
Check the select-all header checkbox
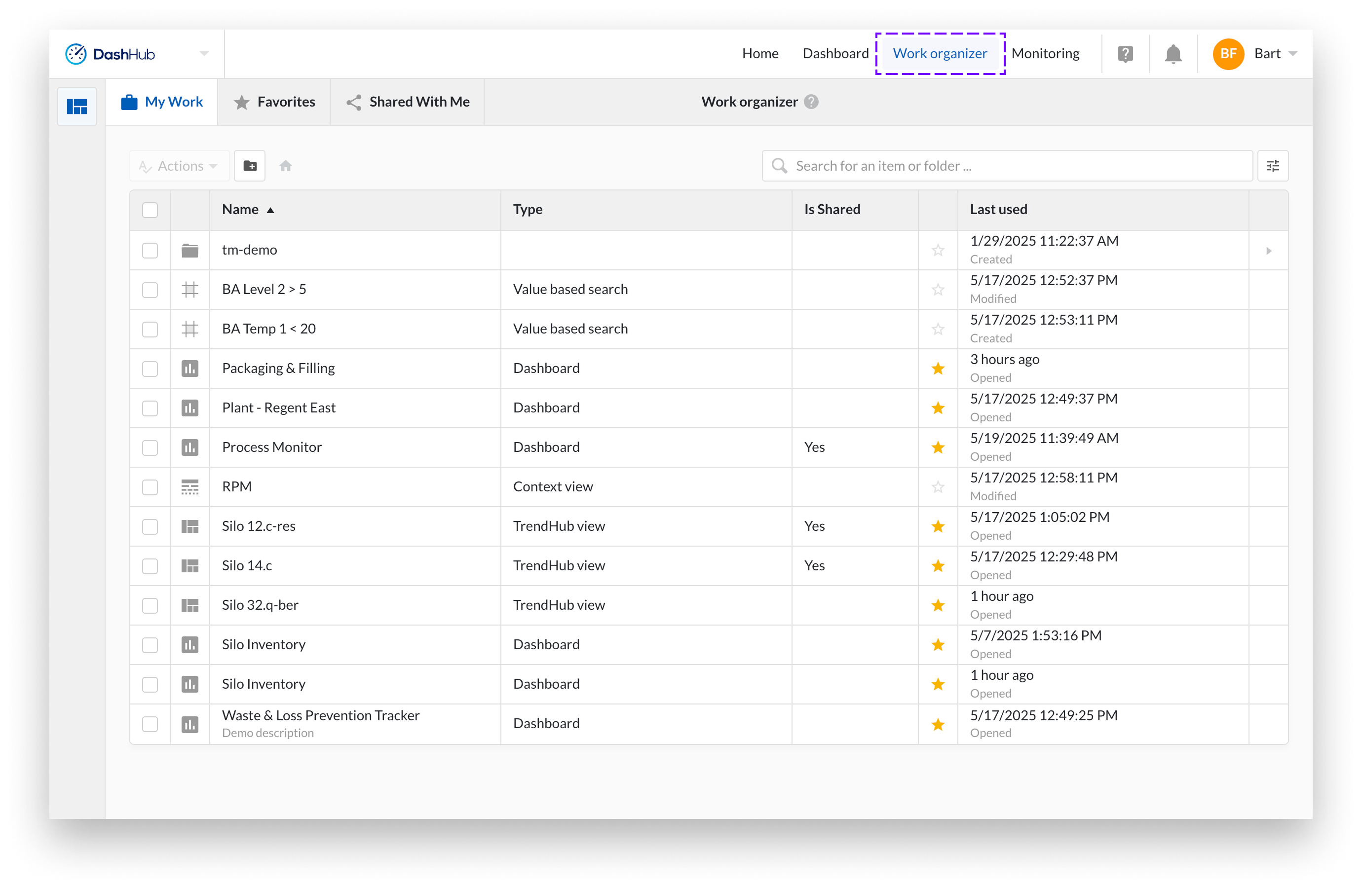click(x=150, y=210)
